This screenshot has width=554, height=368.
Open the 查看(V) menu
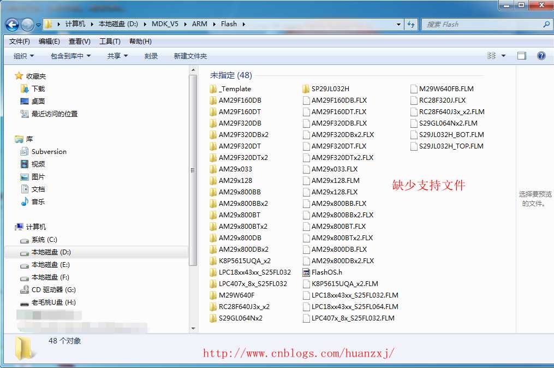[80, 41]
